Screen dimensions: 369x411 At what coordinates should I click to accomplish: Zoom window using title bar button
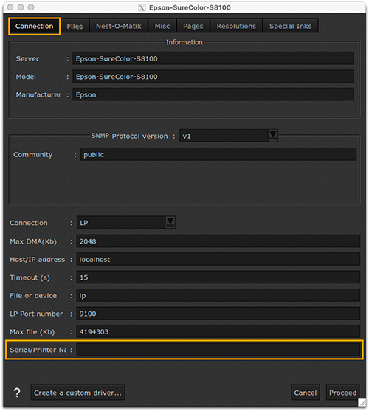point(31,7)
